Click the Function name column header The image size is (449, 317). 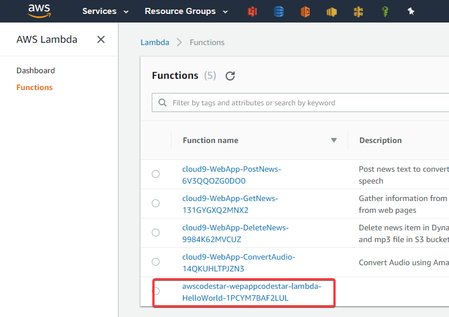210,140
